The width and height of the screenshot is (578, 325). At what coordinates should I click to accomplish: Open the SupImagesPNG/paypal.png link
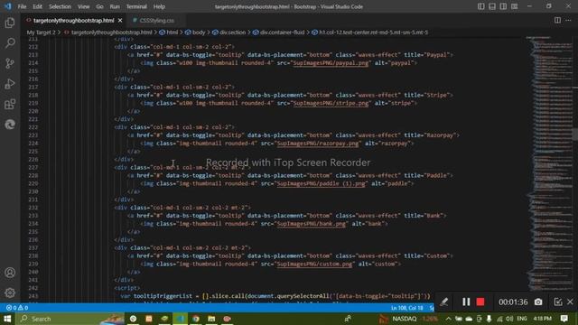tap(331, 63)
